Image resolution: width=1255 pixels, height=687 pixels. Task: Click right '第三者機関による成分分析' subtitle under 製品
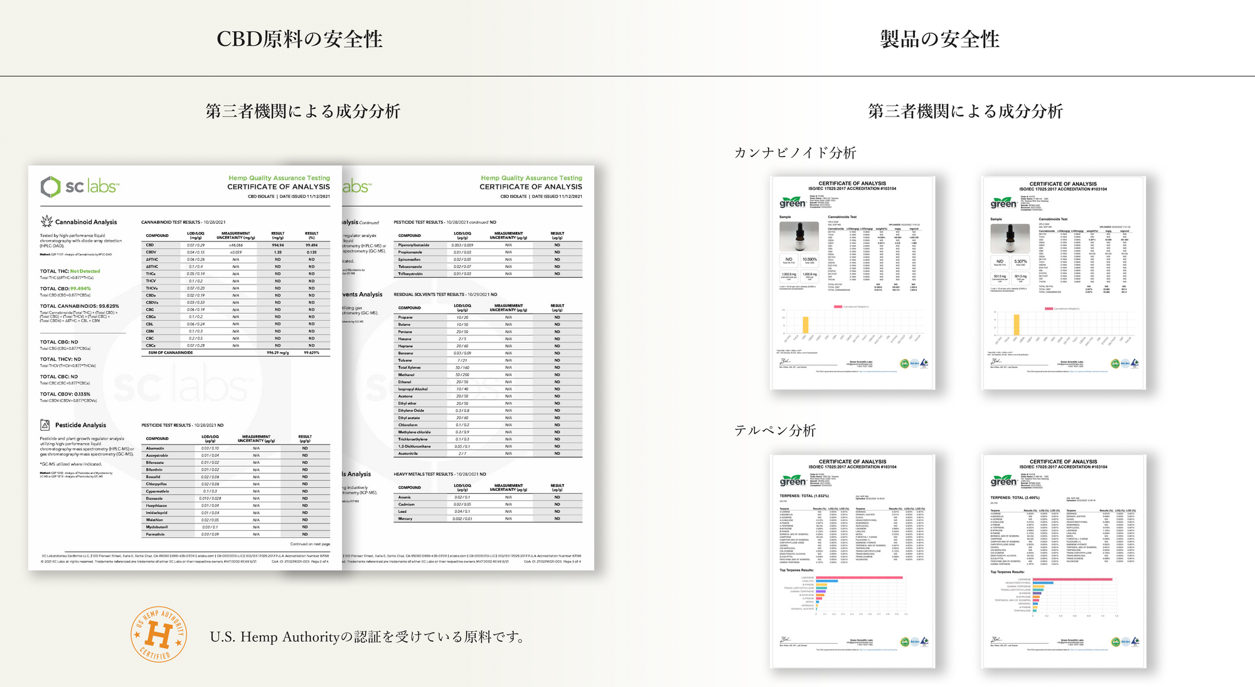[x=966, y=112]
